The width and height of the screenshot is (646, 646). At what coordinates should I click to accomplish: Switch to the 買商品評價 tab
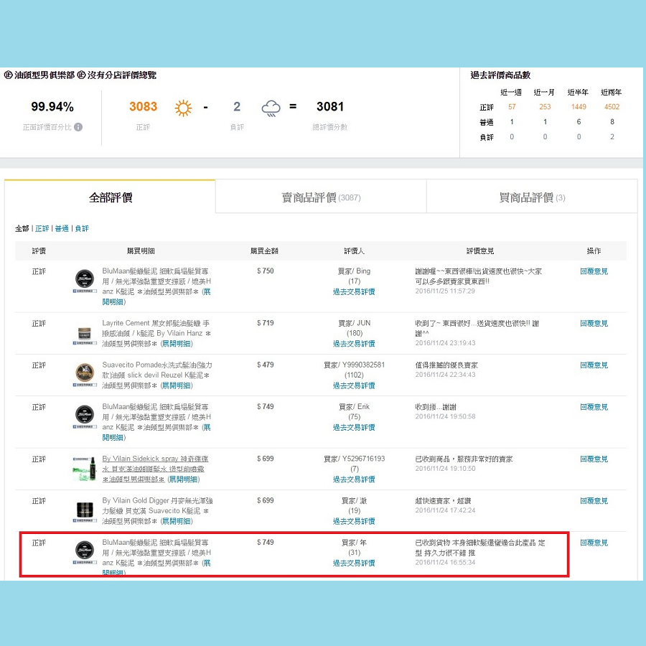(532, 197)
